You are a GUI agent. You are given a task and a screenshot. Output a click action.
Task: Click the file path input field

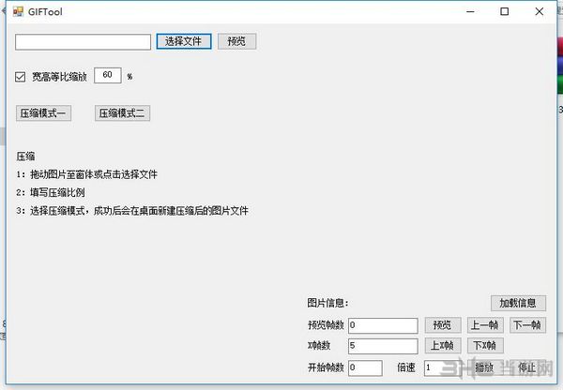coord(83,42)
